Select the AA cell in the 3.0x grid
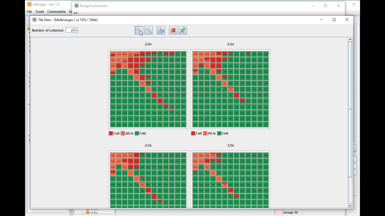The height and width of the screenshot is (216, 385). click(x=195, y=155)
